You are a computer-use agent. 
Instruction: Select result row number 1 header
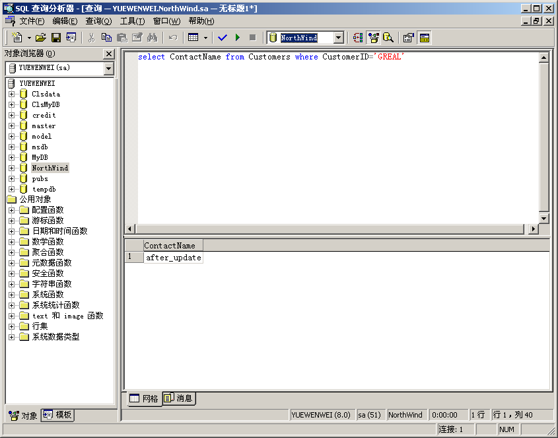[134, 258]
